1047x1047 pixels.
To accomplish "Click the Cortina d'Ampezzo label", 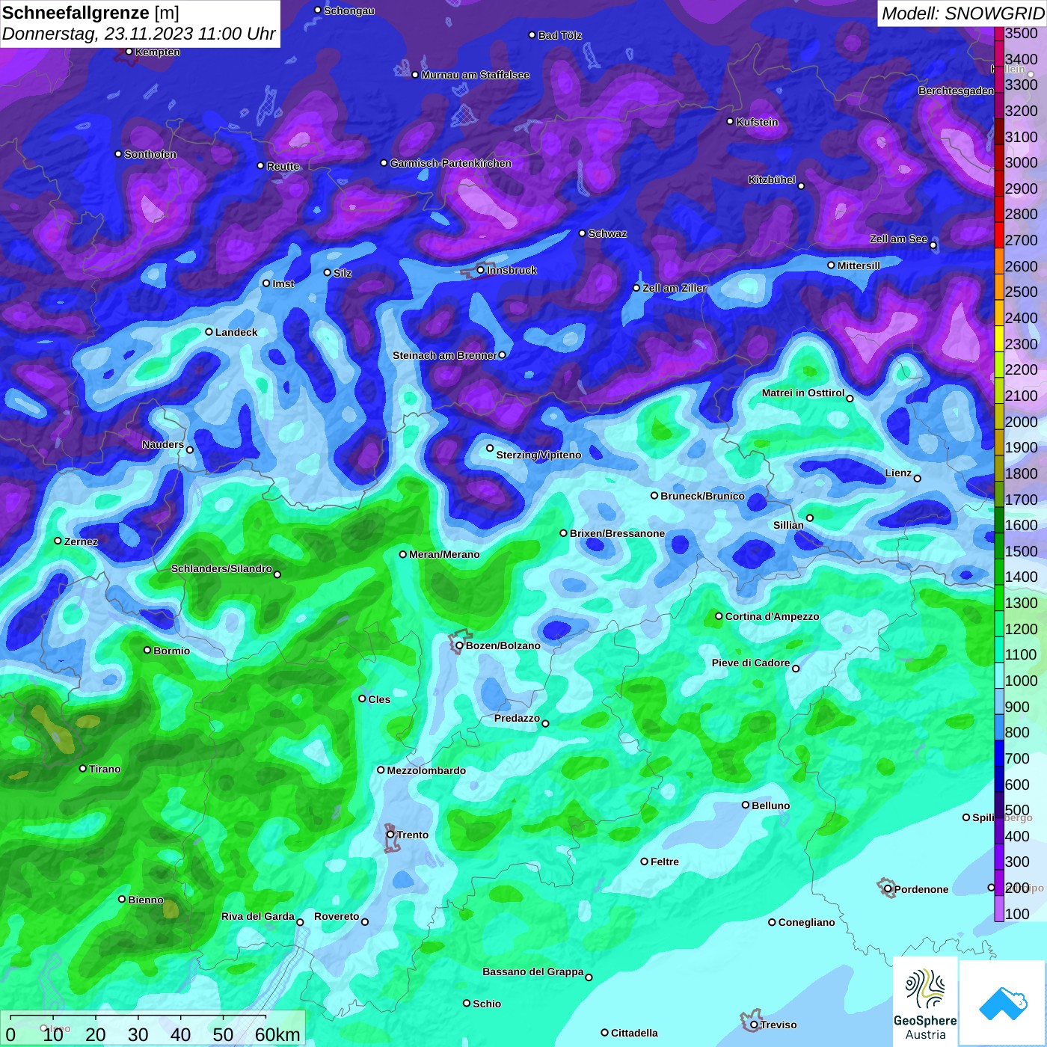I will pos(772,616).
